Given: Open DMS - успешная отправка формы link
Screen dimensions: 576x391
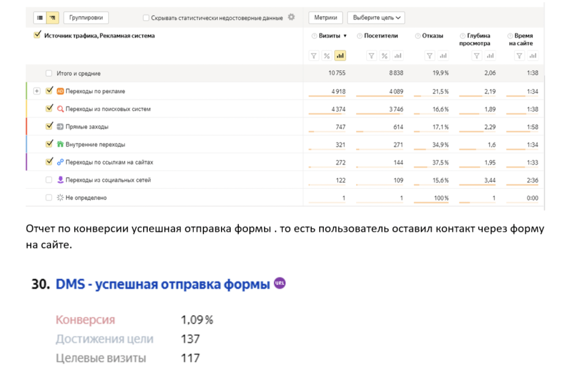Looking at the screenshot, I should point(163,284).
